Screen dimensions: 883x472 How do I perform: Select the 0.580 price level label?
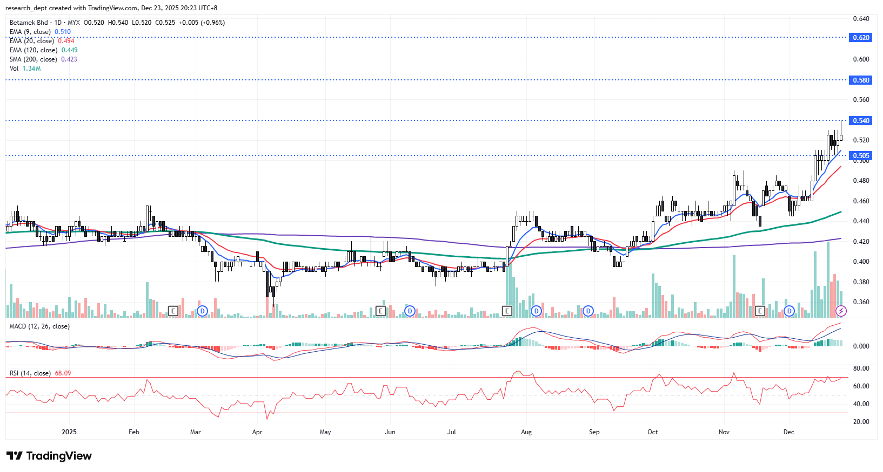[861, 80]
